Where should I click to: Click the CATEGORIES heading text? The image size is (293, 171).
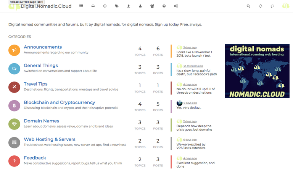pos(19,37)
